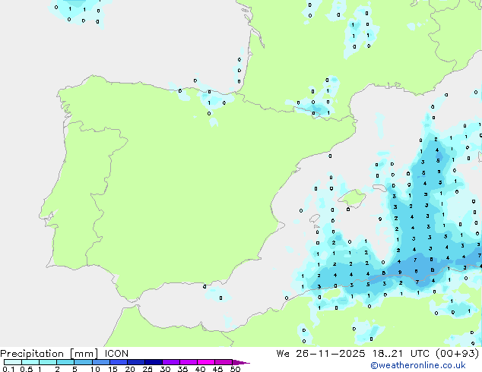Select legend swatch between 0.5 and 1
Viewport: 482px width, 372px height.
click(x=30, y=362)
